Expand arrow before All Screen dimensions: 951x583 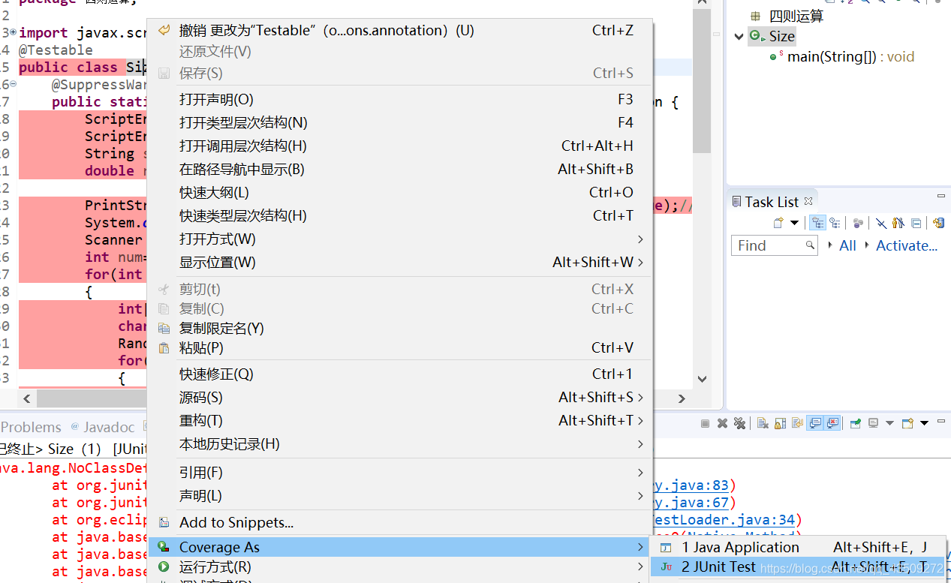coord(830,245)
